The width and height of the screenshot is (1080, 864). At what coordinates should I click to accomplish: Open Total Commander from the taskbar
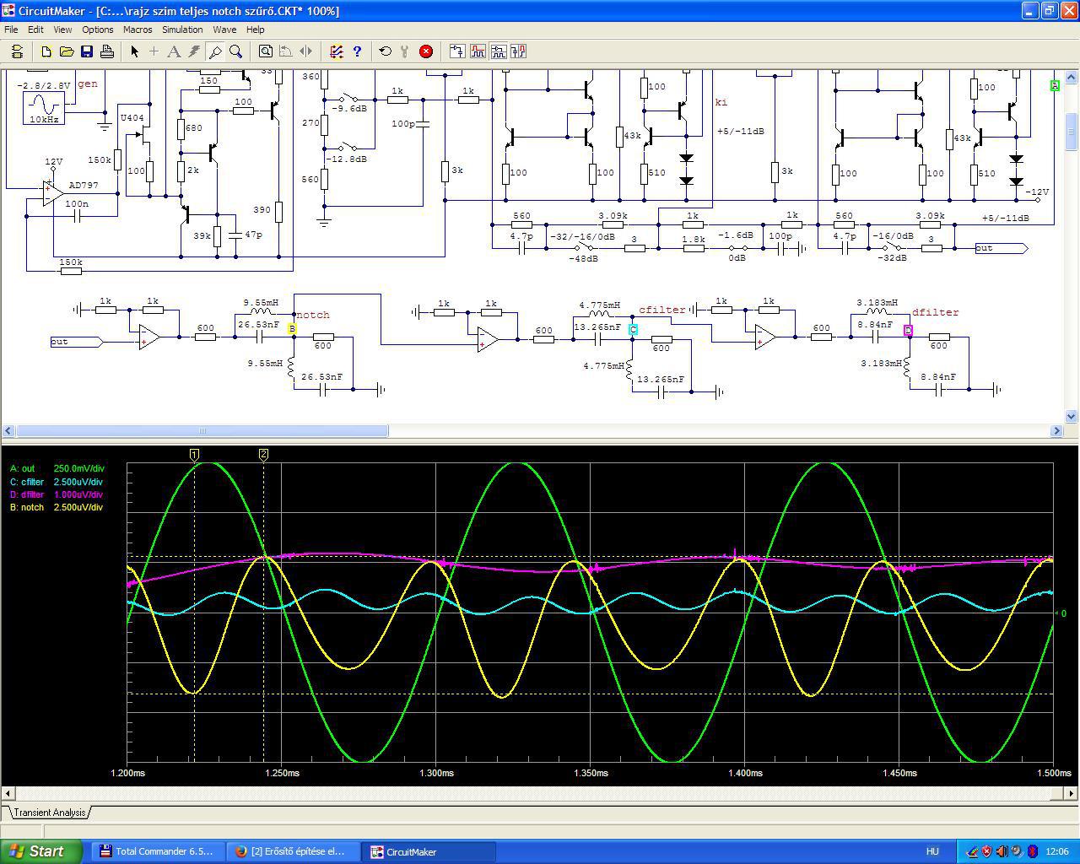point(157,851)
